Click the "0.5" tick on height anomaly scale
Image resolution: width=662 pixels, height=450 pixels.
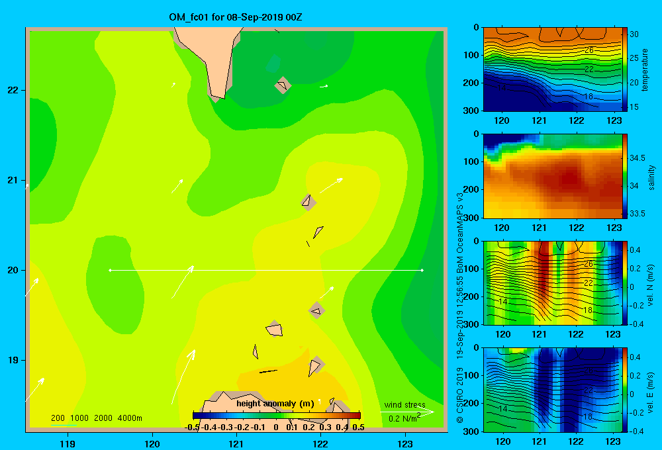pyautogui.click(x=358, y=427)
